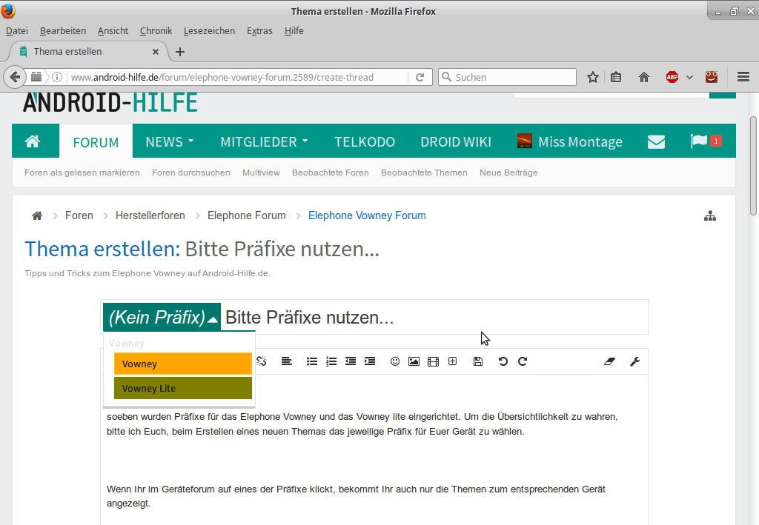The image size is (759, 525).
Task: Click the breadcrumb home icon
Action: [x=37, y=215]
